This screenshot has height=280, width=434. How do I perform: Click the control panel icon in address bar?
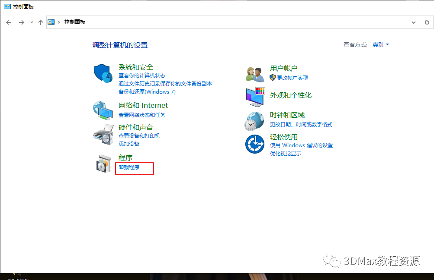pos(51,22)
